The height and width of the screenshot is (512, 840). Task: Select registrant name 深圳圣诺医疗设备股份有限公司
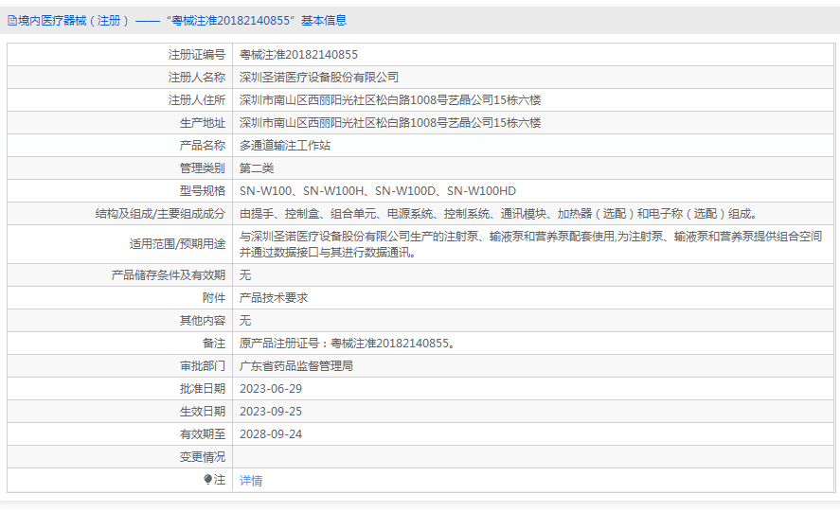[319, 77]
